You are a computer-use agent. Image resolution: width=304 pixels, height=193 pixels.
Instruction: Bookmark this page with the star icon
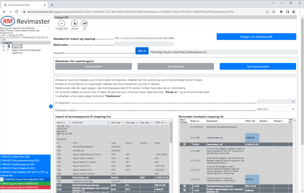click(x=274, y=12)
